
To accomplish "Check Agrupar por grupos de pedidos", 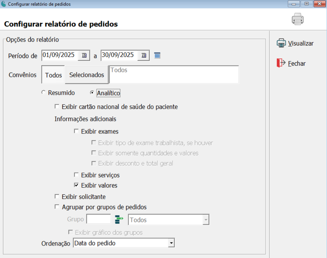I will [x=57, y=207].
